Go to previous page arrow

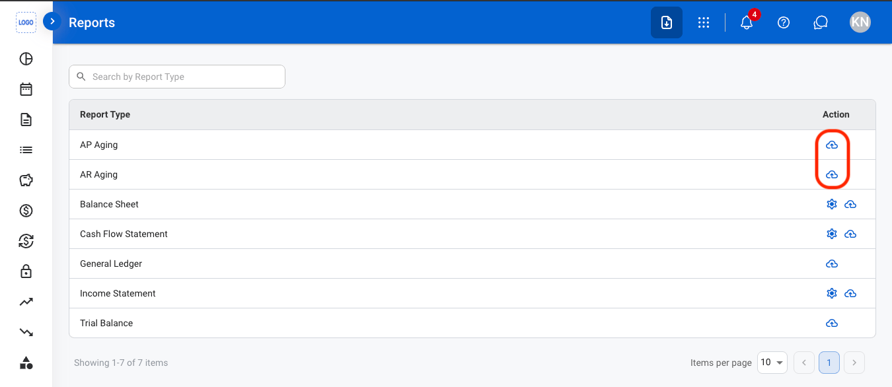tap(804, 363)
